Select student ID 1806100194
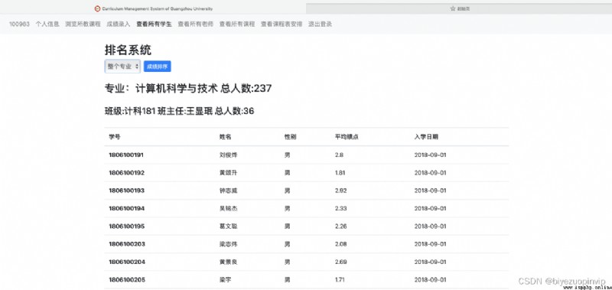Image resolution: width=612 pixels, height=290 pixels. pyautogui.click(x=127, y=209)
